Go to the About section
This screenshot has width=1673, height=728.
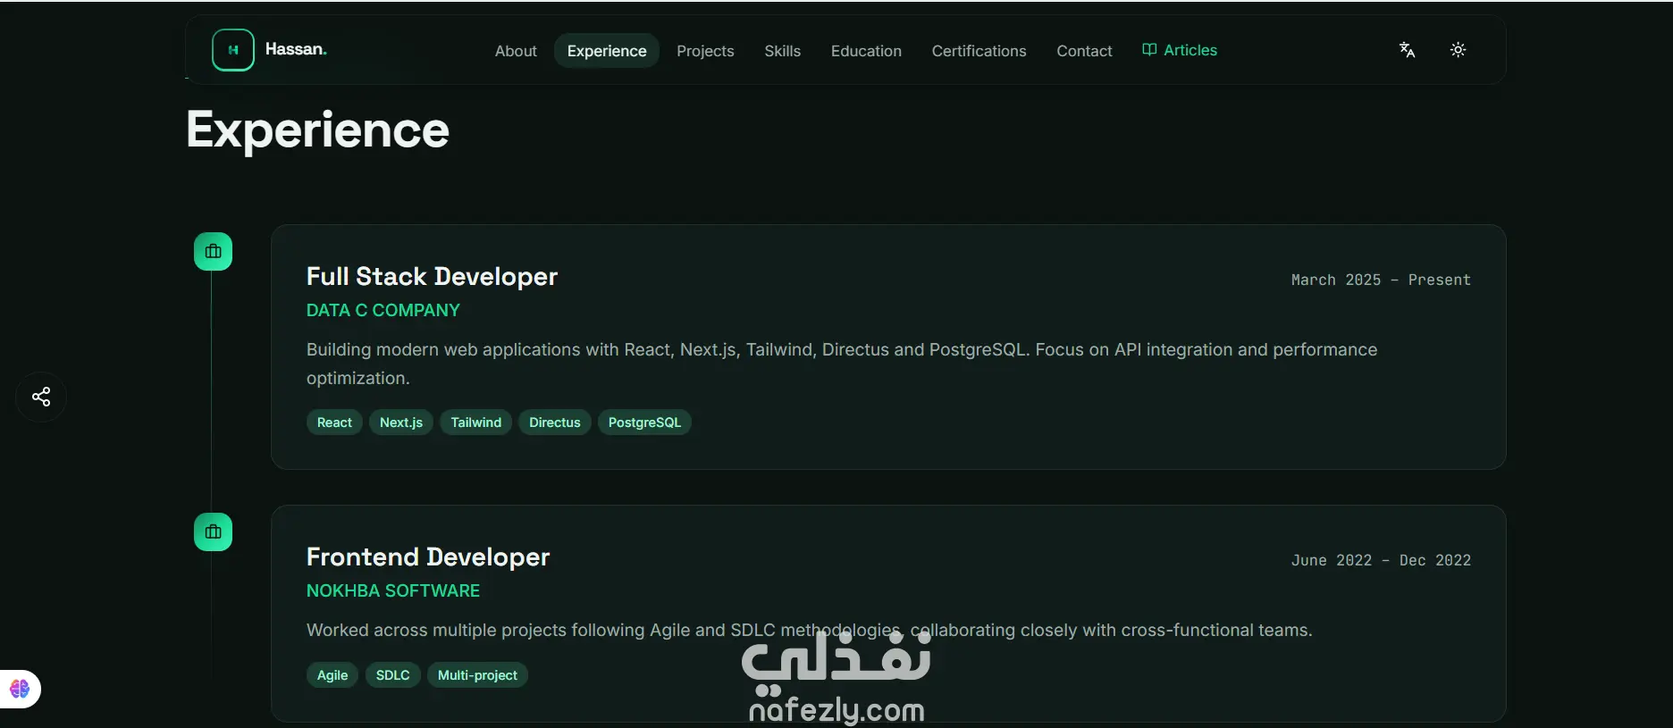[x=516, y=51]
